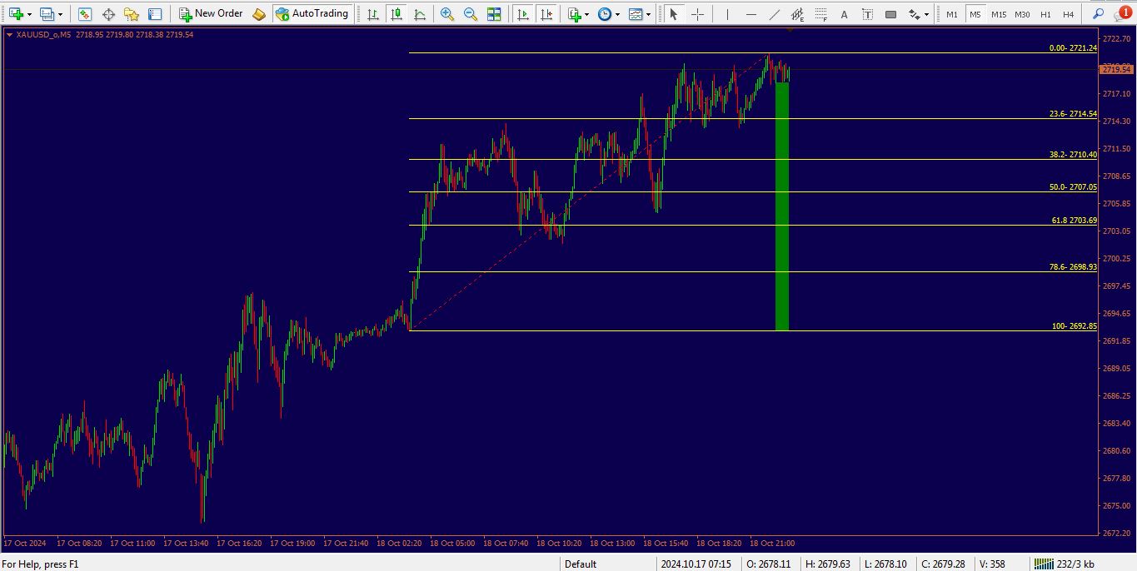Zoom out the chart view

click(x=470, y=13)
